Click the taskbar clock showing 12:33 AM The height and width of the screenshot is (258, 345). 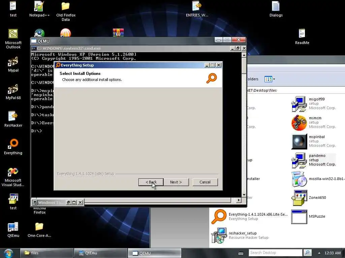coord(332,253)
